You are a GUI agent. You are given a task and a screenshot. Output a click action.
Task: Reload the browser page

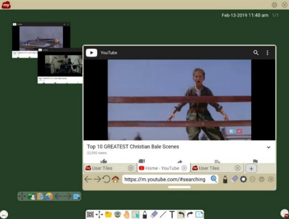coord(106,179)
